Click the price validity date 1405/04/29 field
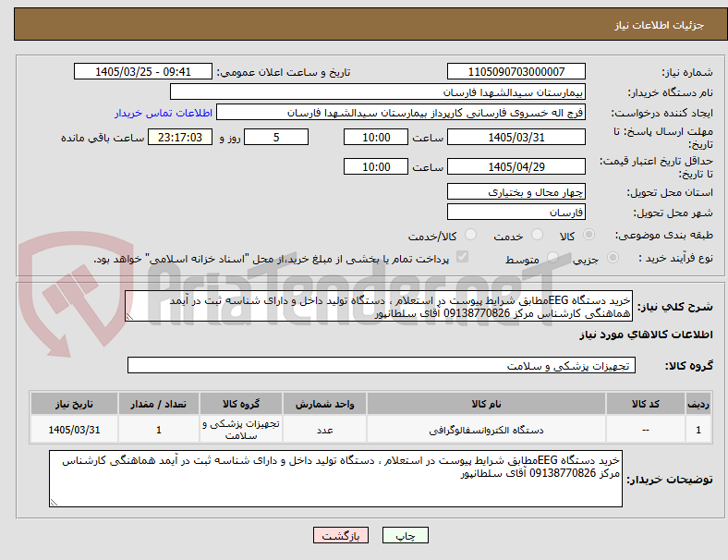This screenshot has width=728, height=560. pos(516,166)
